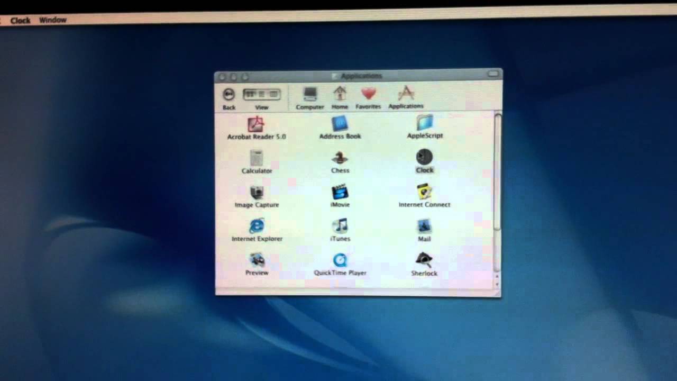The image size is (677, 381).
Task: Open the Window menu in menu bar
Action: pos(53,20)
